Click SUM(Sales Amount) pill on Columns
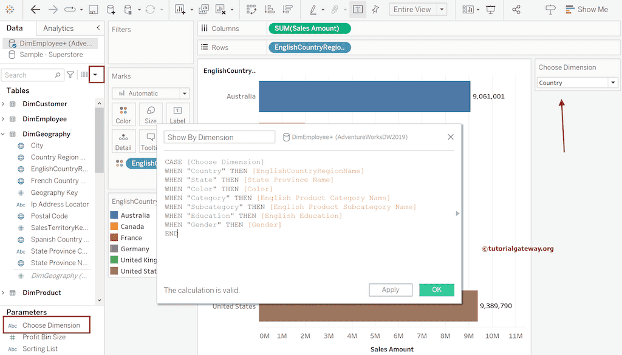 point(309,29)
